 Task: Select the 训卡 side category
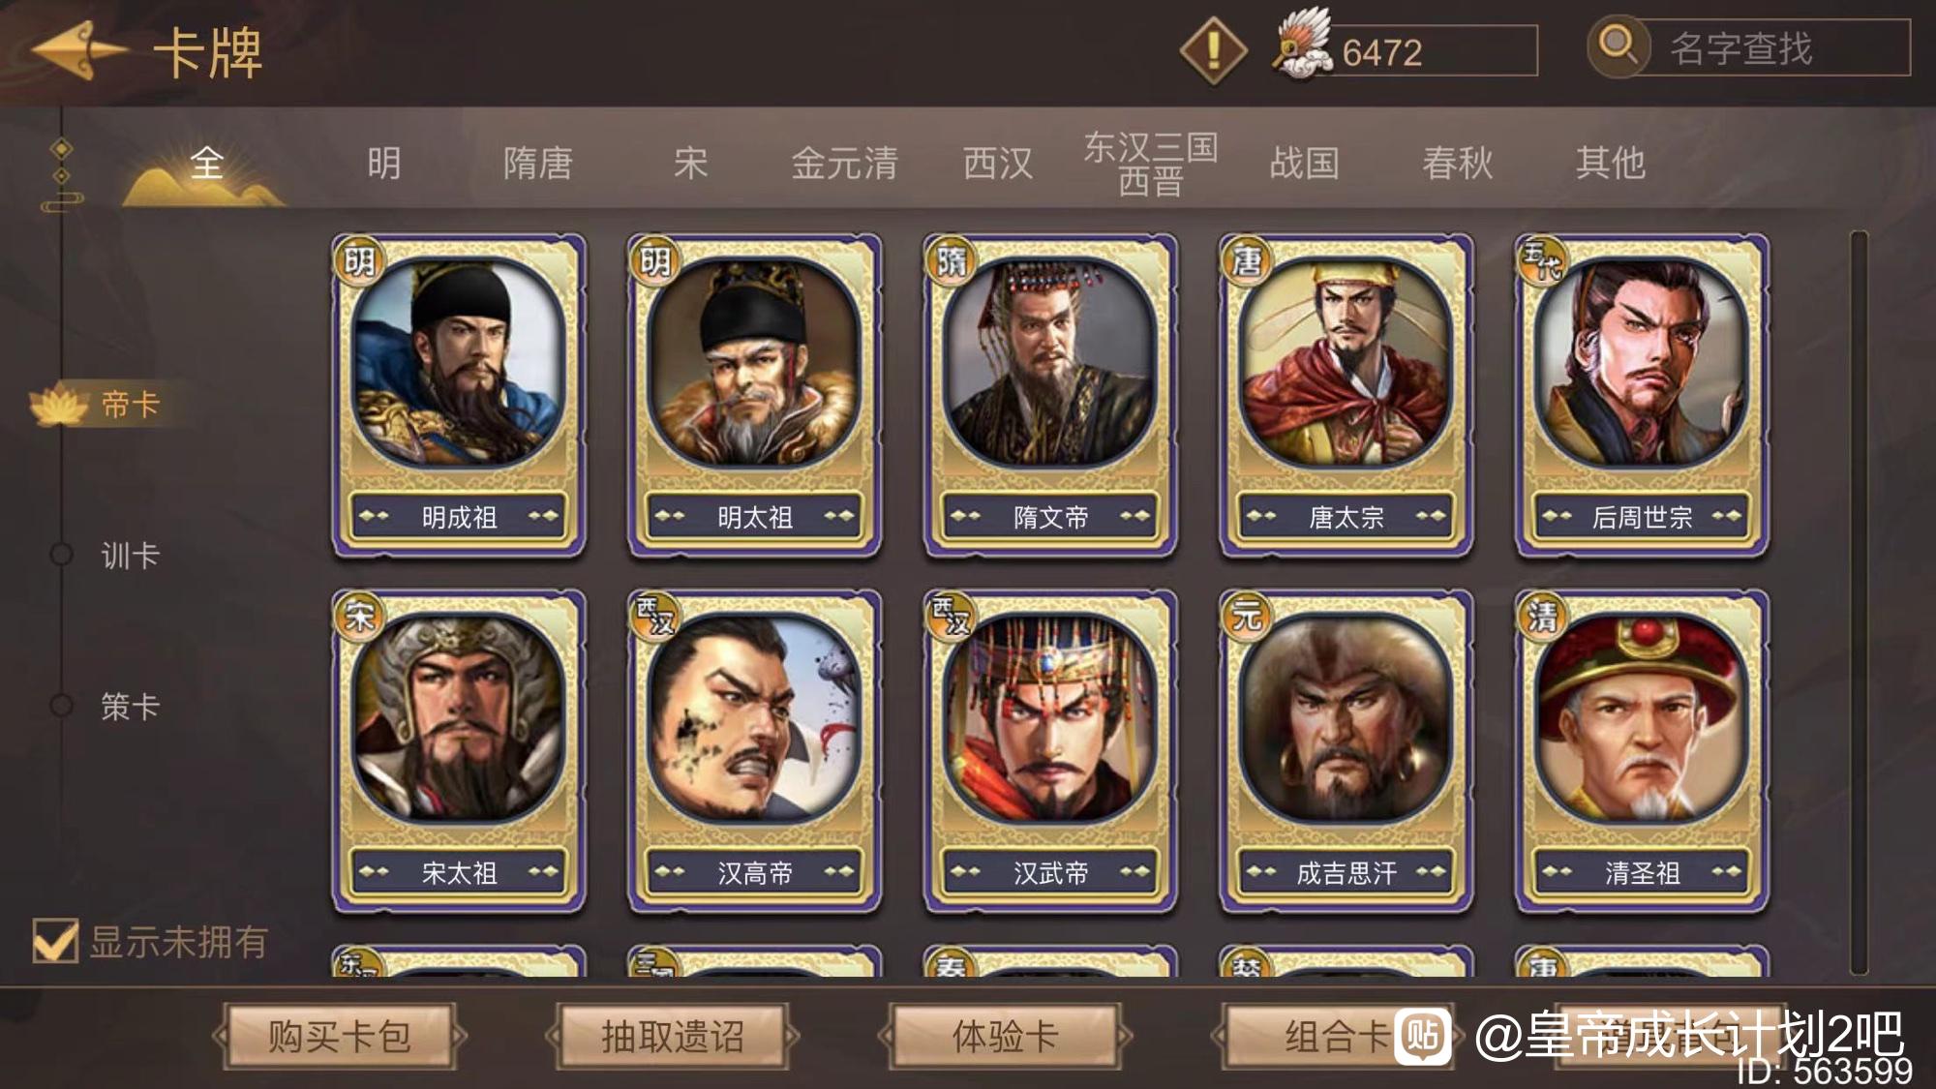coord(130,556)
